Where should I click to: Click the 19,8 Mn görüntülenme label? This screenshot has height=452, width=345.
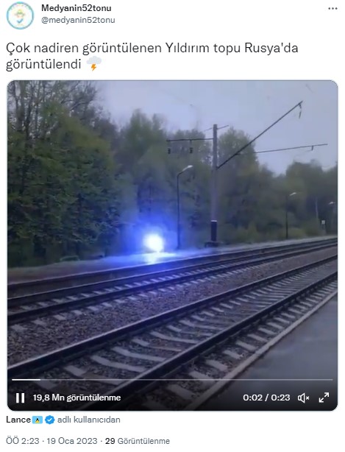pos(77,398)
